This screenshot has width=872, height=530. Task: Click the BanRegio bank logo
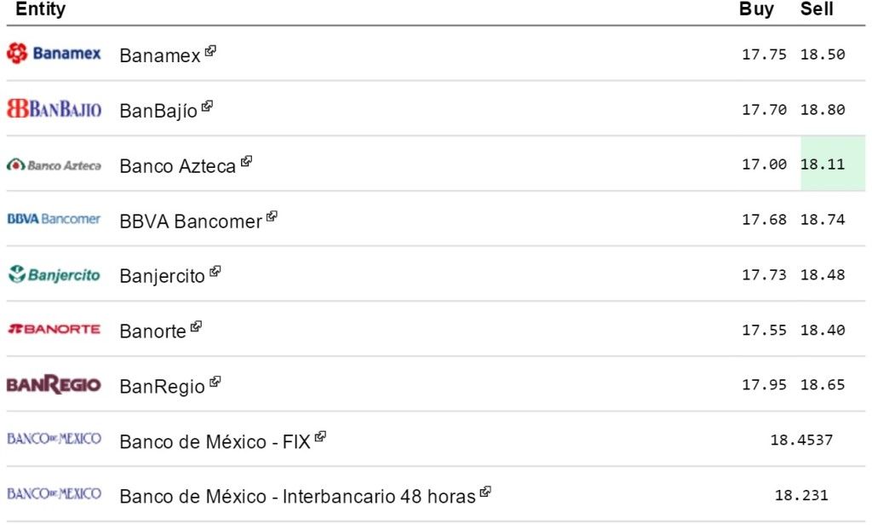[x=54, y=384]
